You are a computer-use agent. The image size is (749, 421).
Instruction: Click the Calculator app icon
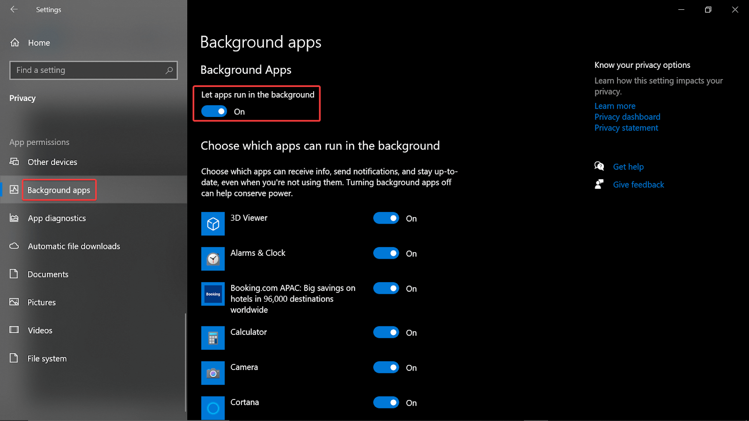[213, 338]
